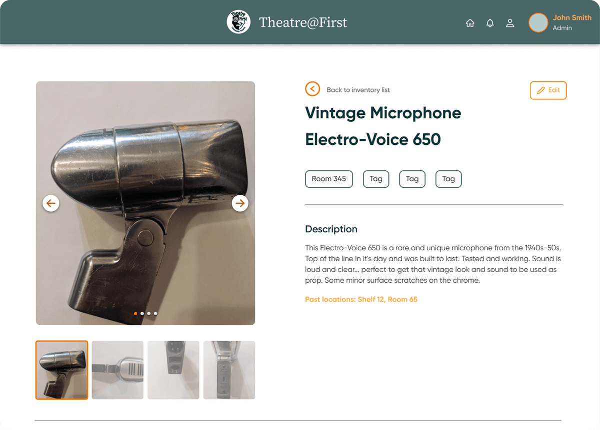The image size is (600, 430).
Task: Select the second thumbnail with grille pattern
Action: (117, 370)
